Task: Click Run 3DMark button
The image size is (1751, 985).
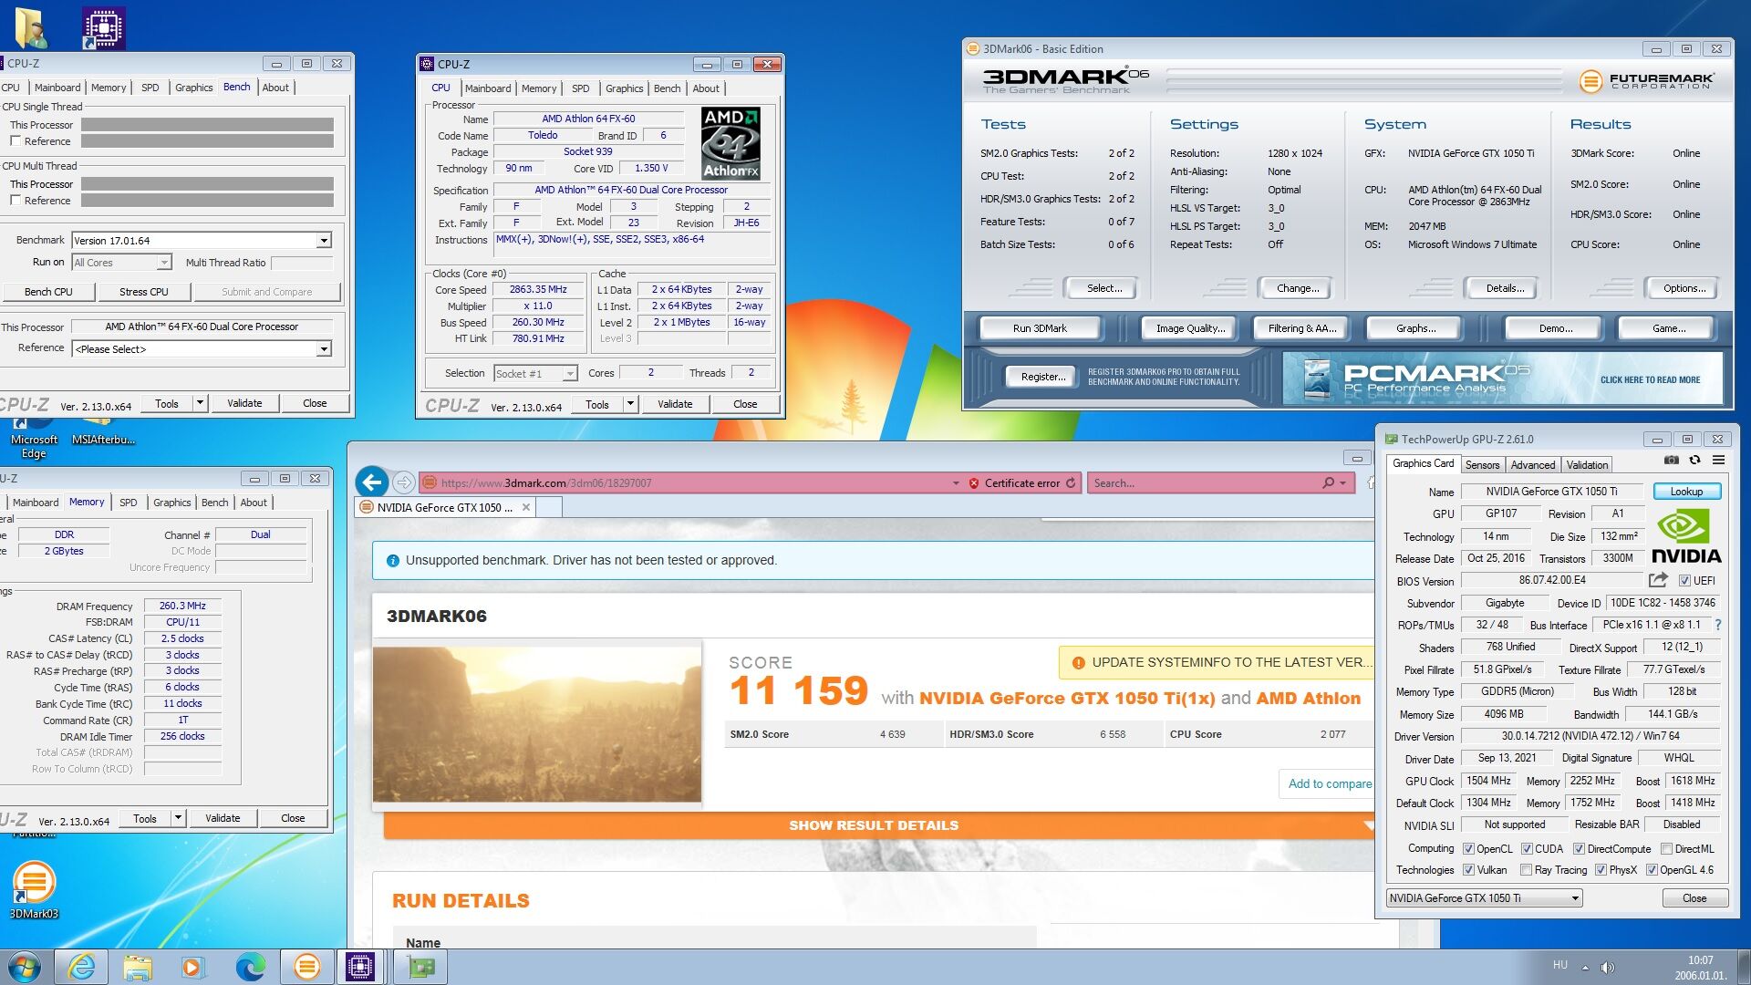Action: (1040, 328)
